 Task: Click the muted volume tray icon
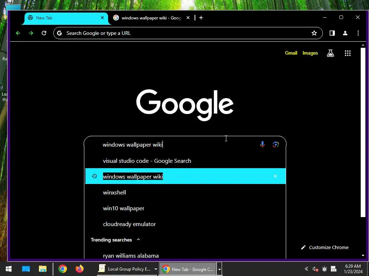point(315,269)
